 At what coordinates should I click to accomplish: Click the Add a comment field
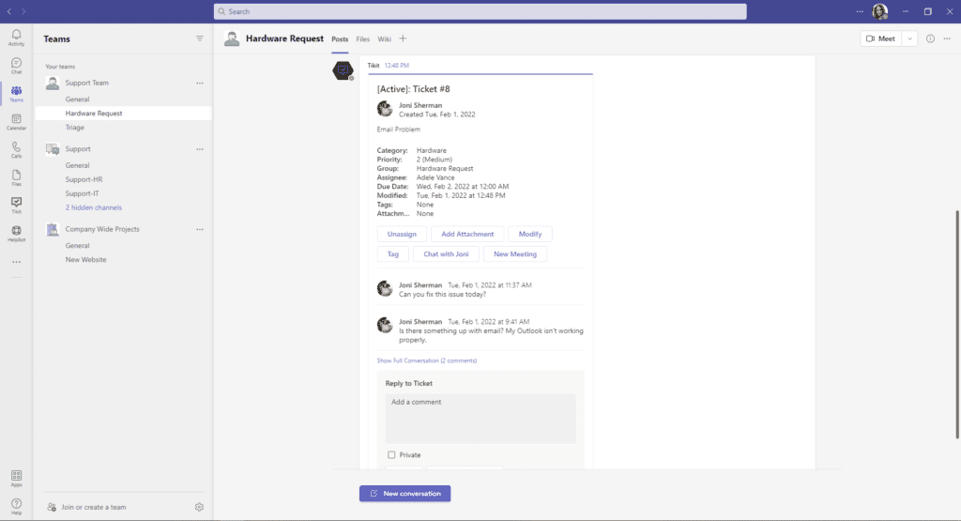tap(480, 419)
